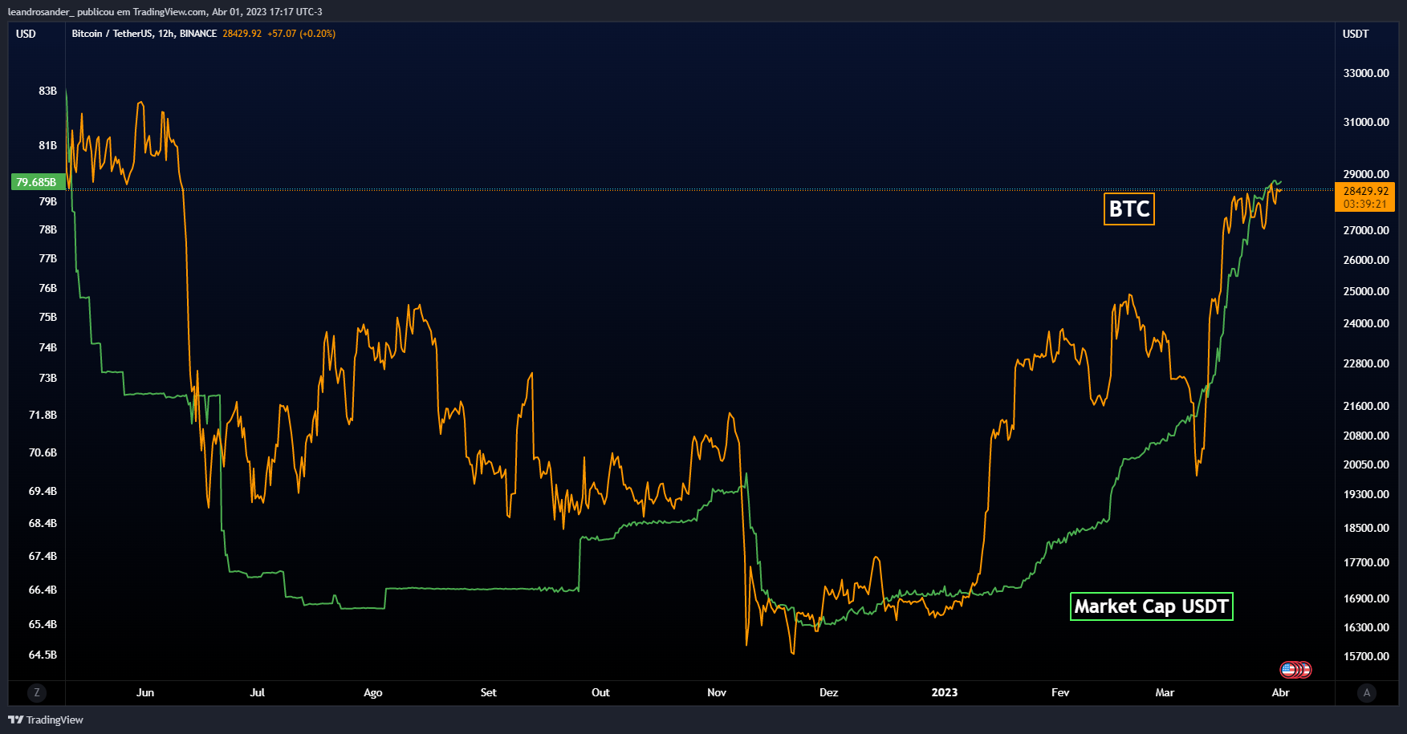Click the Jul label on time axis
The width and height of the screenshot is (1407, 734).
pyautogui.click(x=258, y=692)
